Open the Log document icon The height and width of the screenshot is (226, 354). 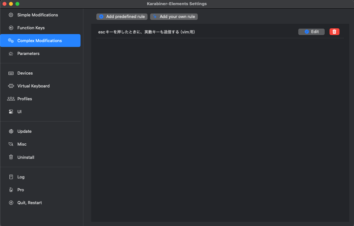point(10,177)
